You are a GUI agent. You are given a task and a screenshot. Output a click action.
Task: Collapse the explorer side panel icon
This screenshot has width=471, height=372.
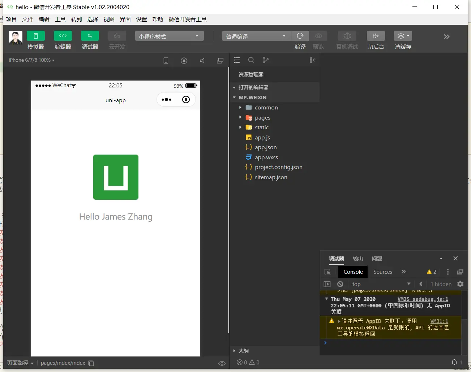click(x=313, y=60)
